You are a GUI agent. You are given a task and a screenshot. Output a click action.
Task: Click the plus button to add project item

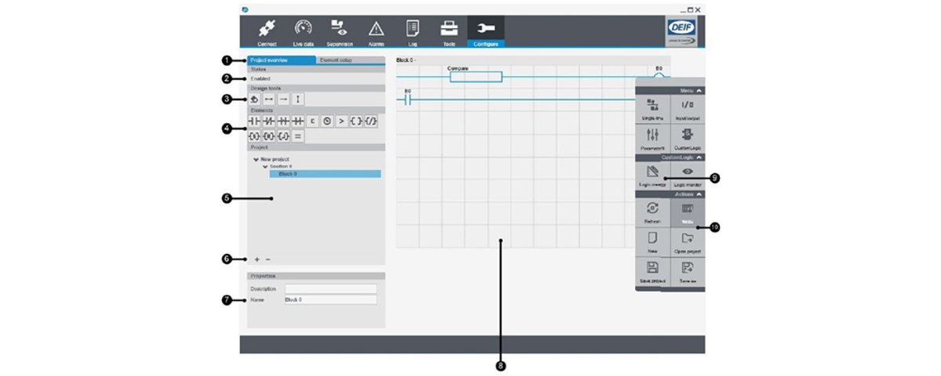click(256, 259)
